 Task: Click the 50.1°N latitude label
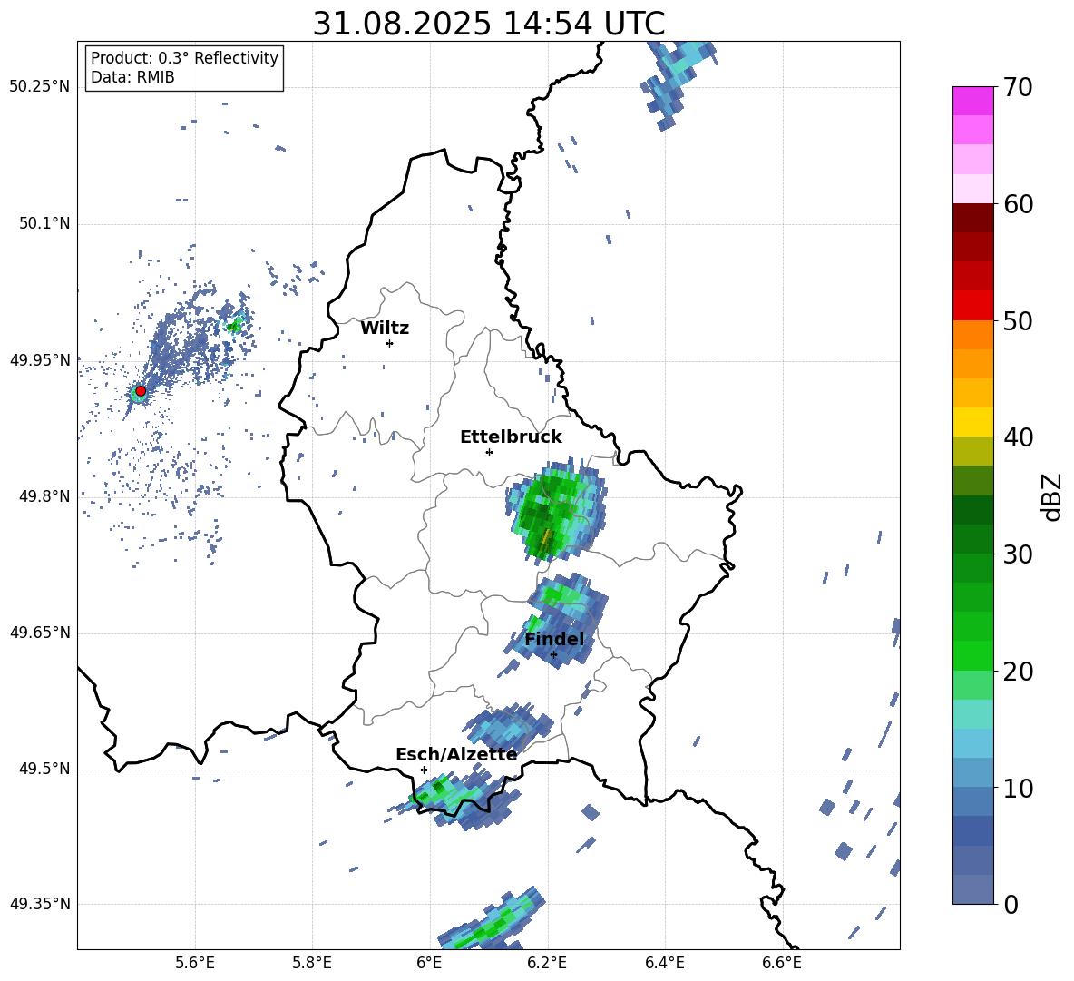click(x=44, y=224)
